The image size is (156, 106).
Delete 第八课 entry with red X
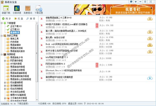tap(42, 32)
